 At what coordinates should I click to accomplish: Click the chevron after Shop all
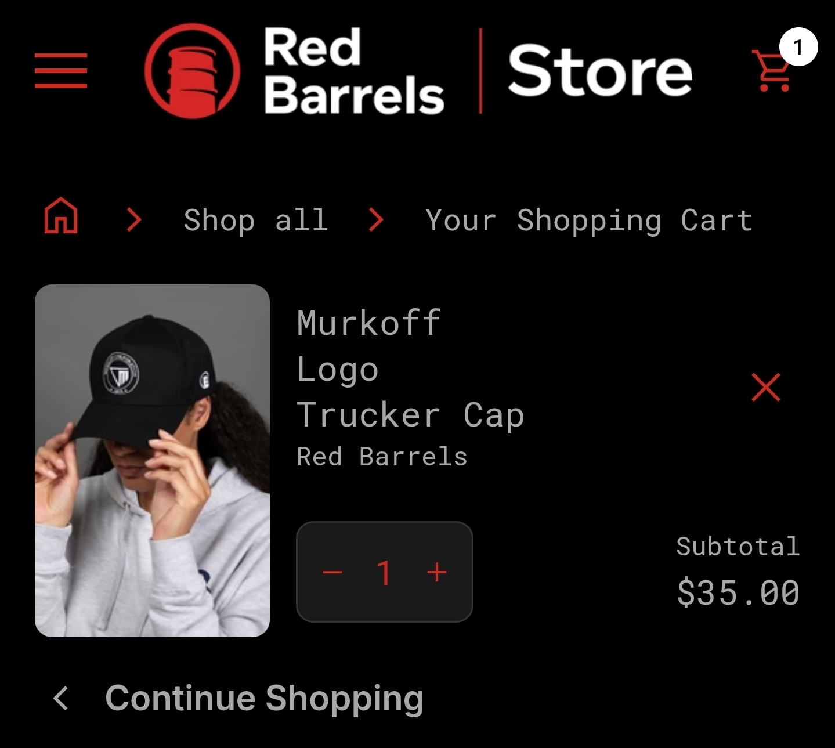pos(377,220)
